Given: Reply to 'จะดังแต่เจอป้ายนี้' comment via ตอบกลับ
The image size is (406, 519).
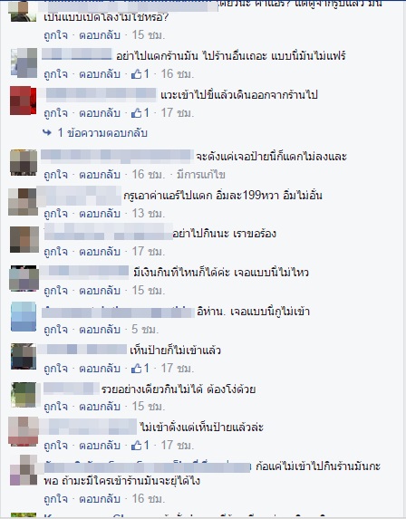Looking at the screenshot, I should click(x=100, y=174).
